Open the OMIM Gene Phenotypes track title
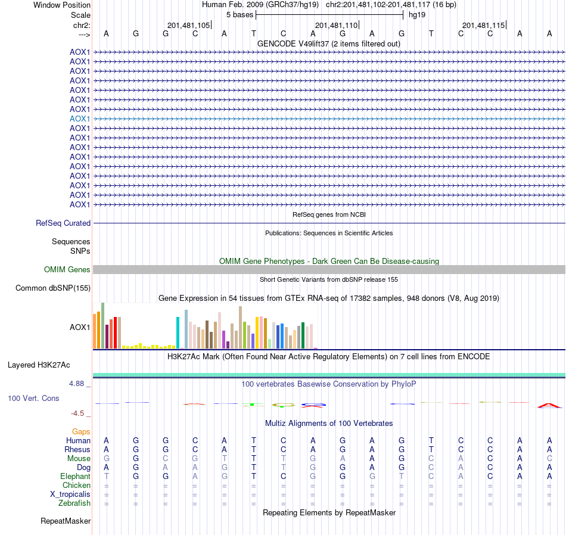The width and height of the screenshot is (566, 535). [x=329, y=261]
